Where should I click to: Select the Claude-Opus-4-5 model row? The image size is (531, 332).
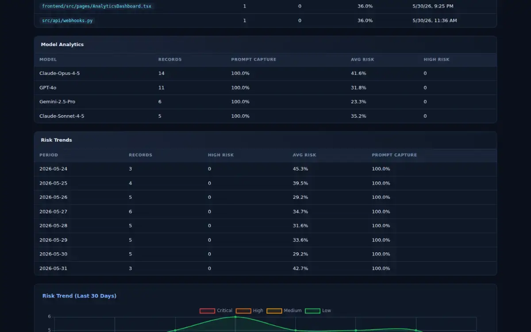point(265,73)
